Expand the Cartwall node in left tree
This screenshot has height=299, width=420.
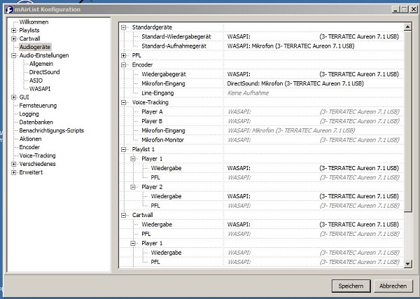[x=14, y=39]
